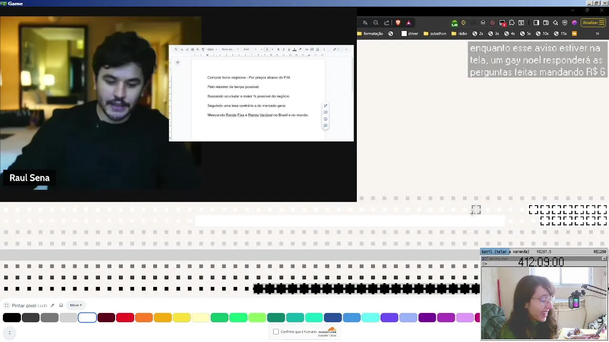Open the Leo AI sparkle icon
This screenshot has height=342, width=609.
pyautogui.click(x=555, y=22)
